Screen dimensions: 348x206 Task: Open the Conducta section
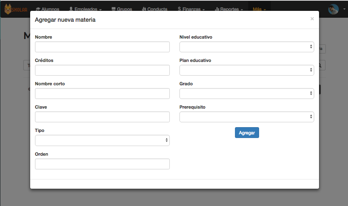point(155,9)
